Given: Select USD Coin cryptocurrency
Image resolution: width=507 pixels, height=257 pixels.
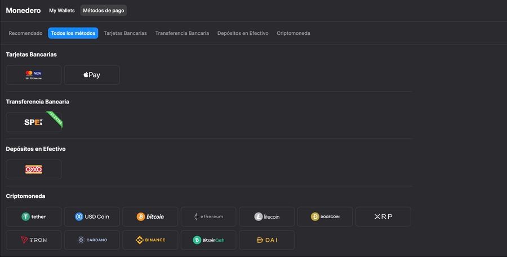Looking at the screenshot, I should coord(92,217).
